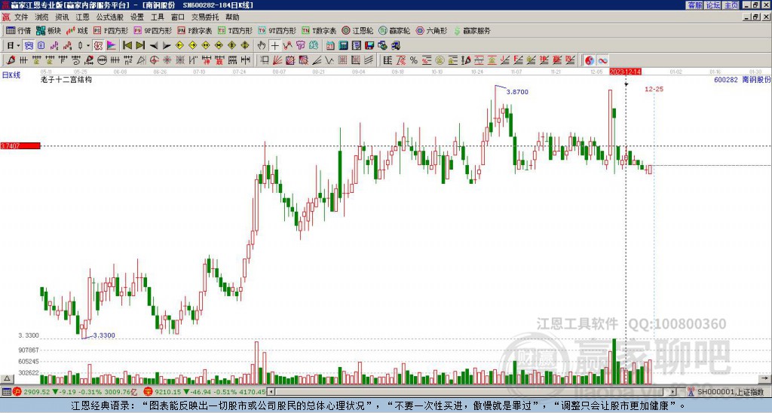The width and height of the screenshot is (772, 413).
Task: Select the Gann fan lines tool
Action: click(279, 60)
